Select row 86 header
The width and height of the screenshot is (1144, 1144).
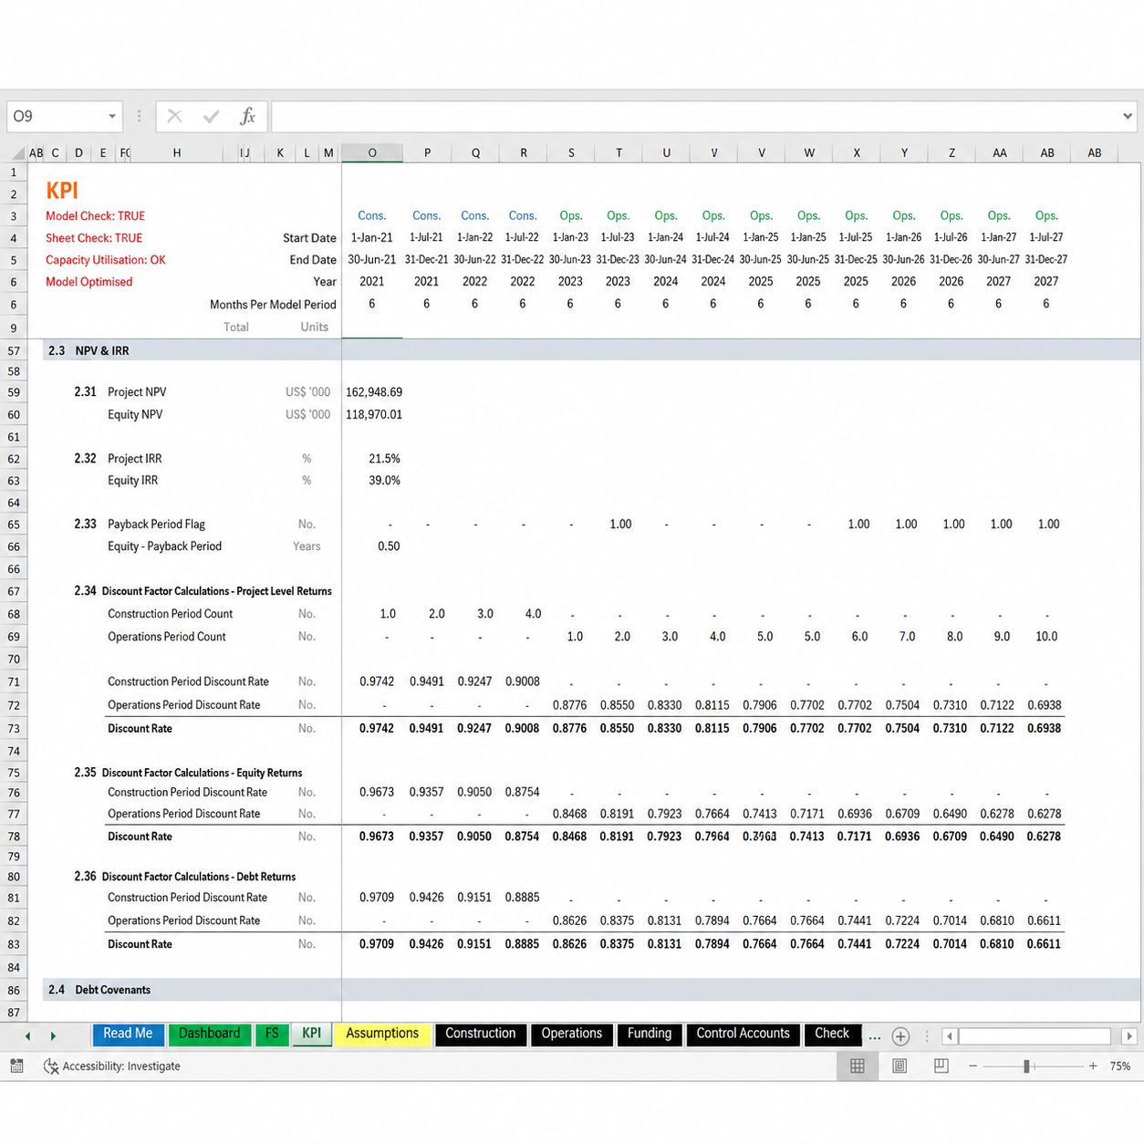coord(14,990)
